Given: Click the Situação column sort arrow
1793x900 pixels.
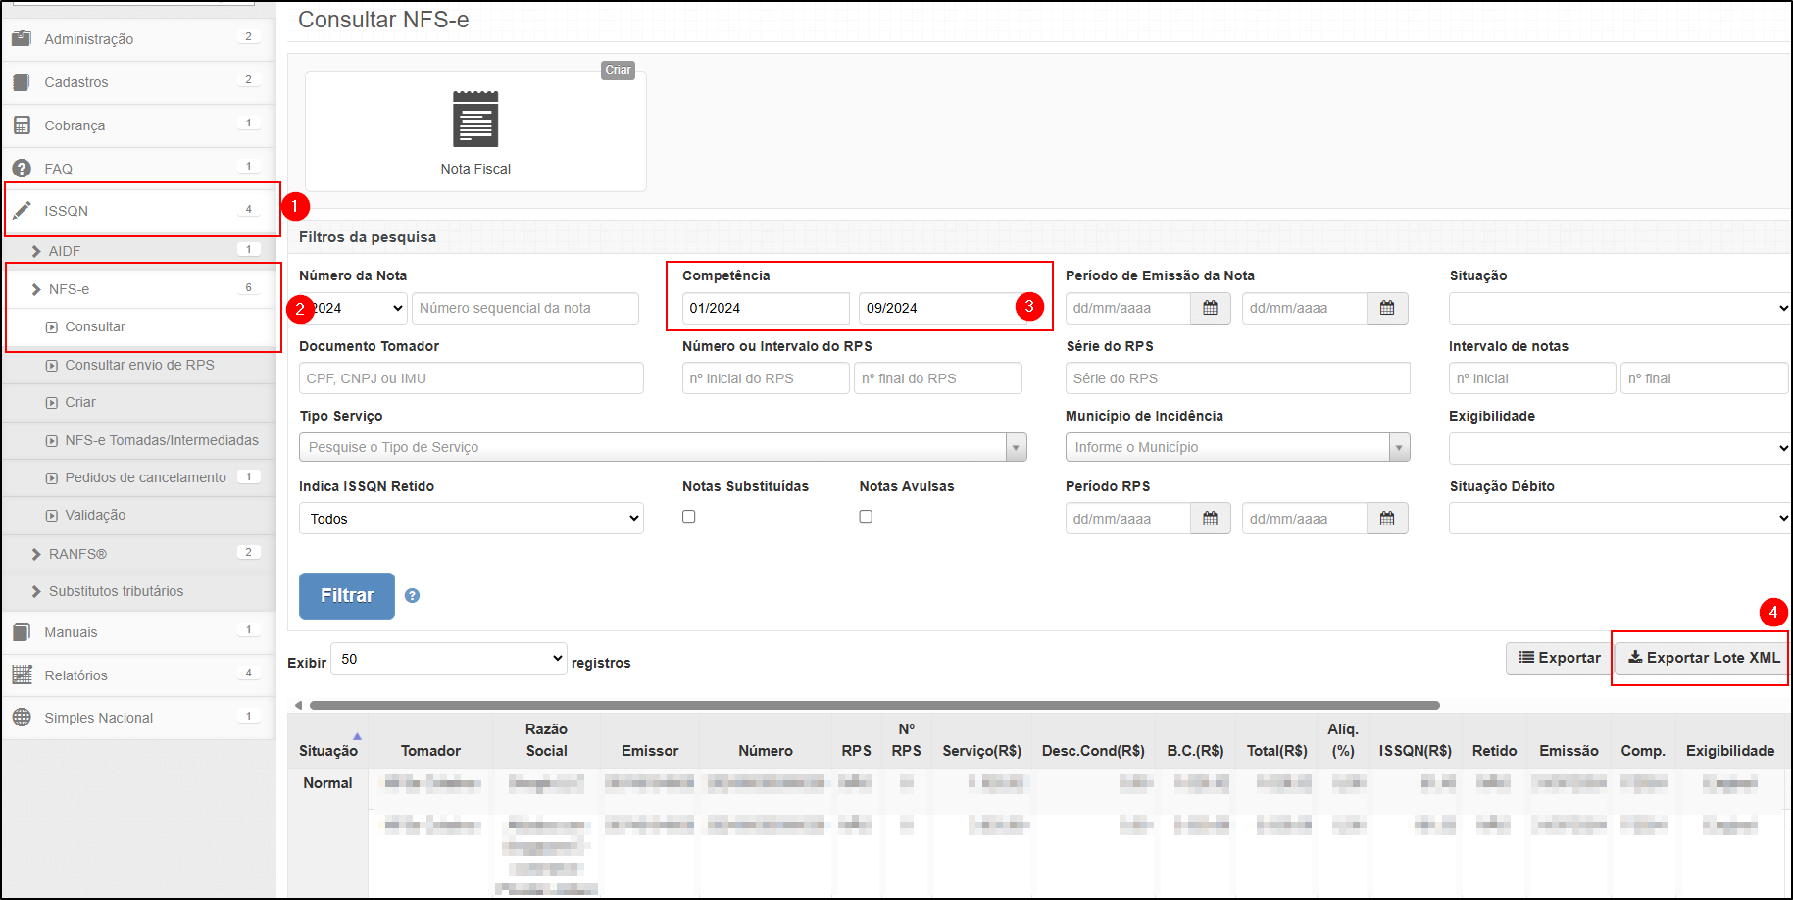Looking at the screenshot, I should pyautogui.click(x=358, y=736).
